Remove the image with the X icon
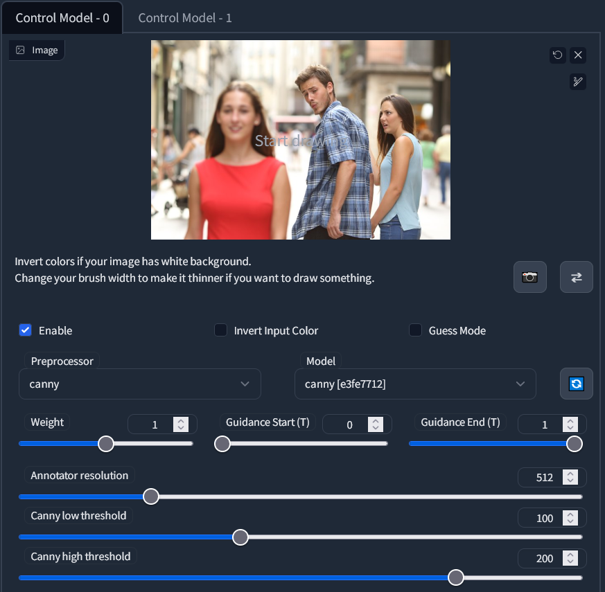This screenshot has height=592, width=605. [578, 55]
